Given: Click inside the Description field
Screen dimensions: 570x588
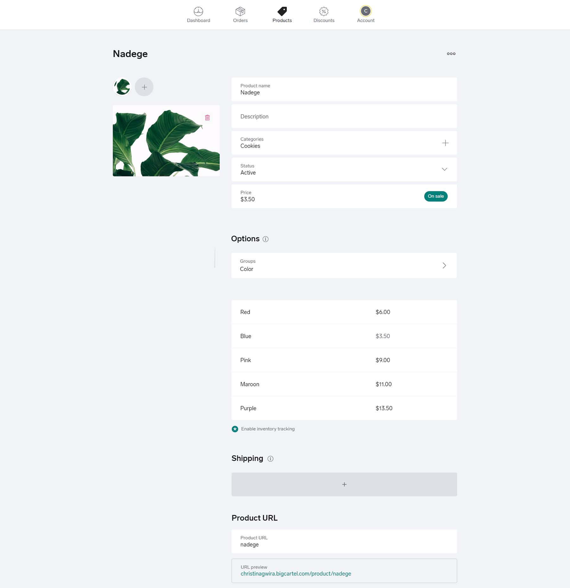Looking at the screenshot, I should click(x=344, y=116).
